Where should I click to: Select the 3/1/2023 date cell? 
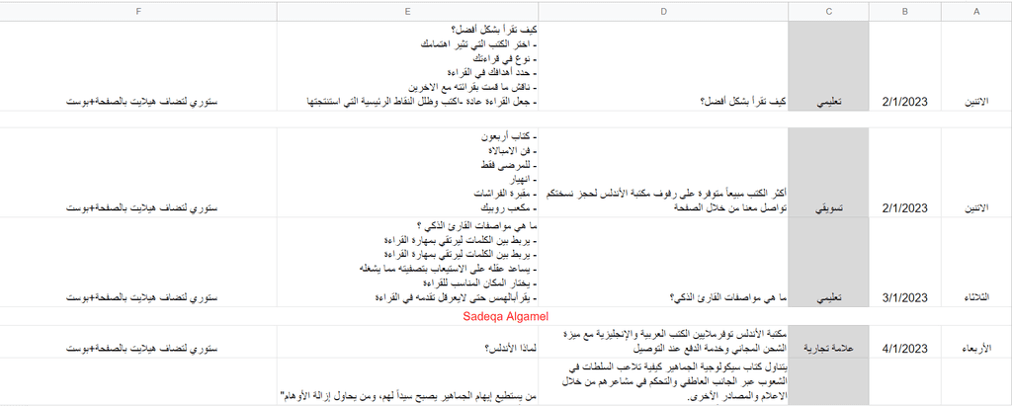tap(905, 262)
